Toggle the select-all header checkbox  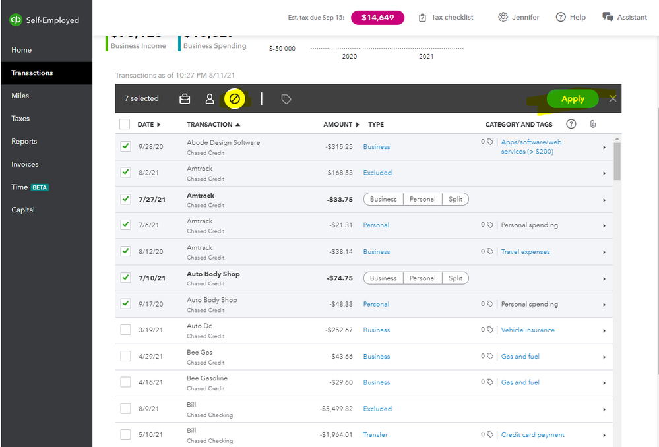(125, 124)
